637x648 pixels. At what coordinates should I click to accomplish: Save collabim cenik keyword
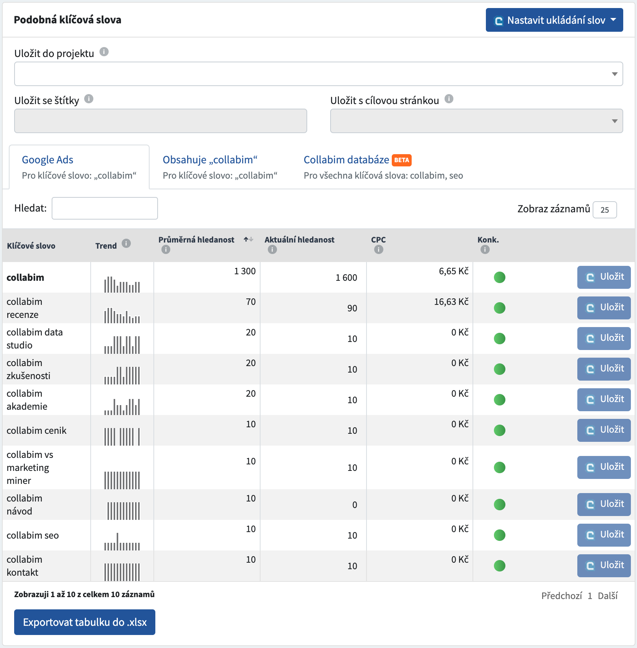coord(604,430)
